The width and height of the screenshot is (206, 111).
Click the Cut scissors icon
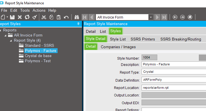44,17
